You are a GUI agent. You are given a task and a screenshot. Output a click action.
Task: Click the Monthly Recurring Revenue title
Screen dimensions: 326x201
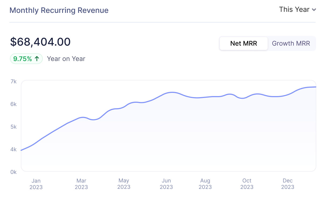59,10
